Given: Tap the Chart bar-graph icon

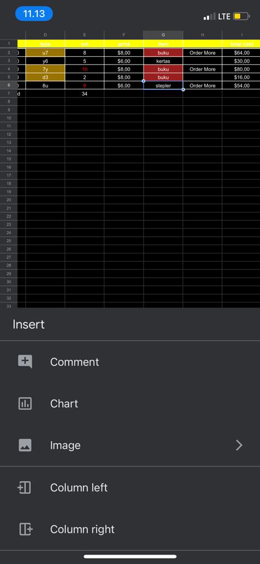Looking at the screenshot, I should tap(25, 404).
